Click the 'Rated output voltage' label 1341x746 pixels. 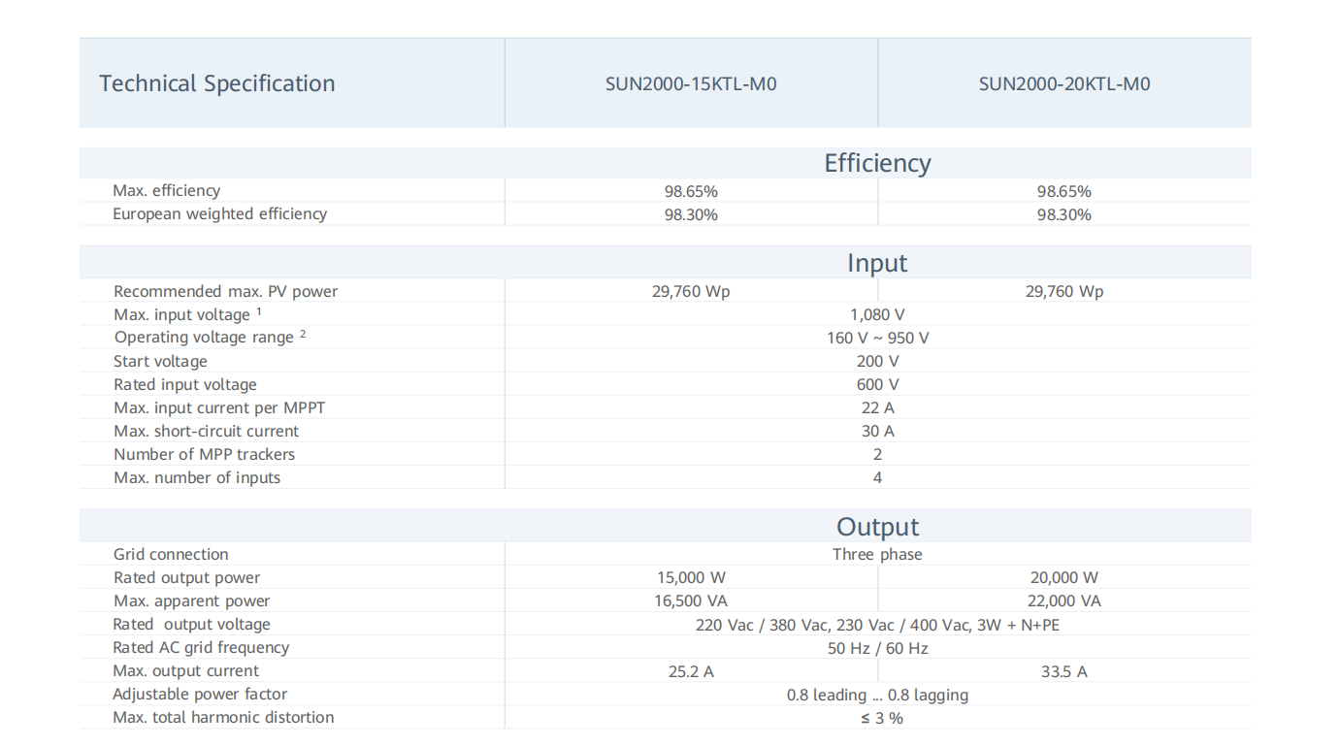tap(191, 625)
